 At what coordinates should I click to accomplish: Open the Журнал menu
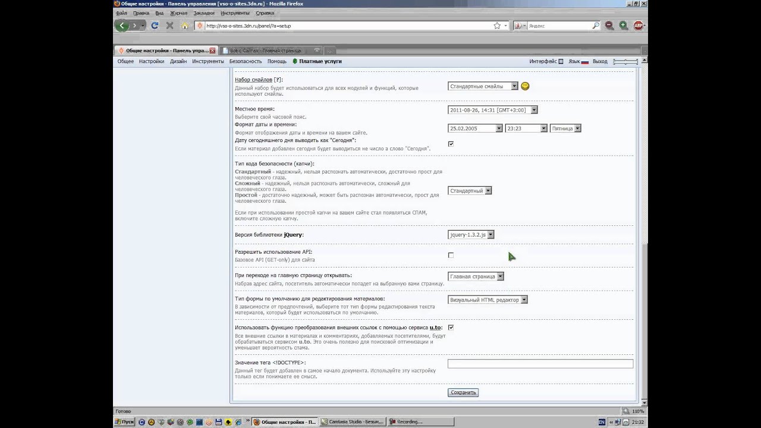coord(178,13)
